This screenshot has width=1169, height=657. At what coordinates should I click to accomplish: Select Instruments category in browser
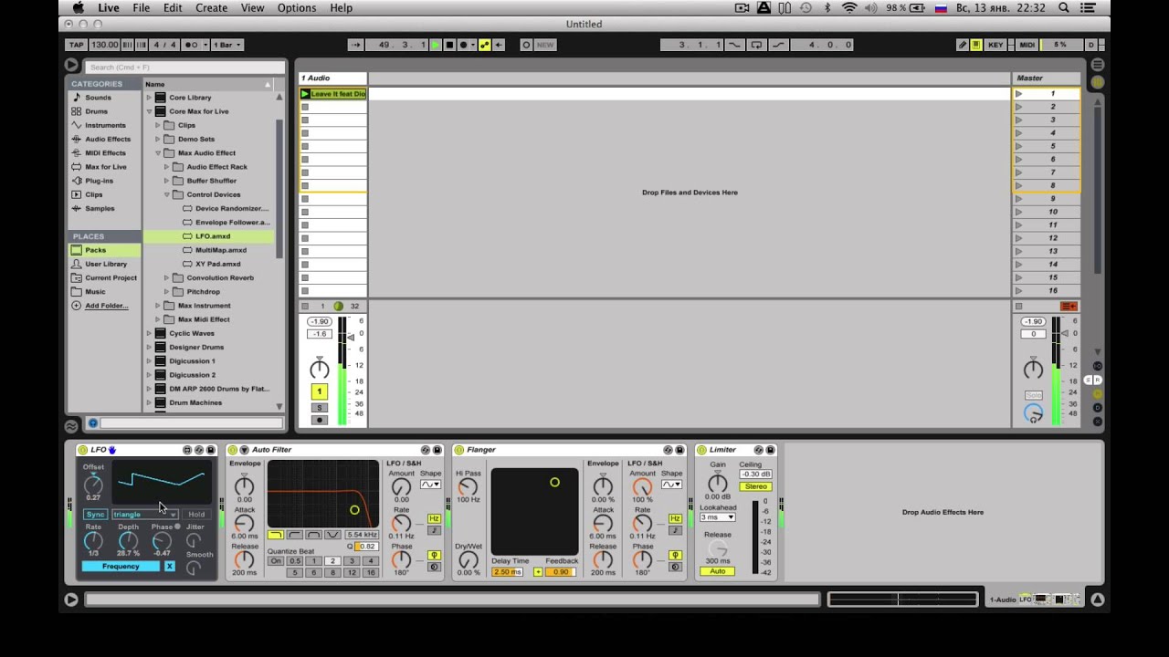pos(105,125)
